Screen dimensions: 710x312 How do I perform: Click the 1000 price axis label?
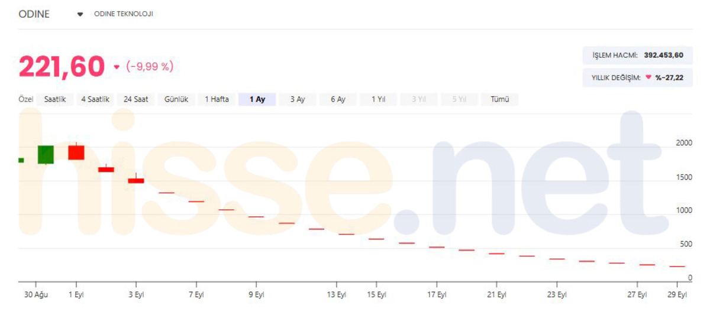tap(684, 210)
